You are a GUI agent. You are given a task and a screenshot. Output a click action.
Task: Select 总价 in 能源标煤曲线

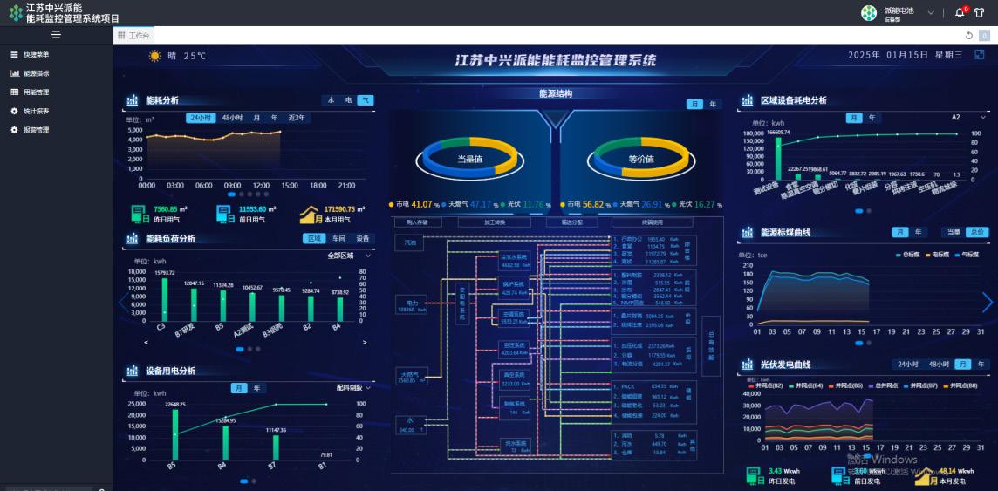click(x=978, y=232)
